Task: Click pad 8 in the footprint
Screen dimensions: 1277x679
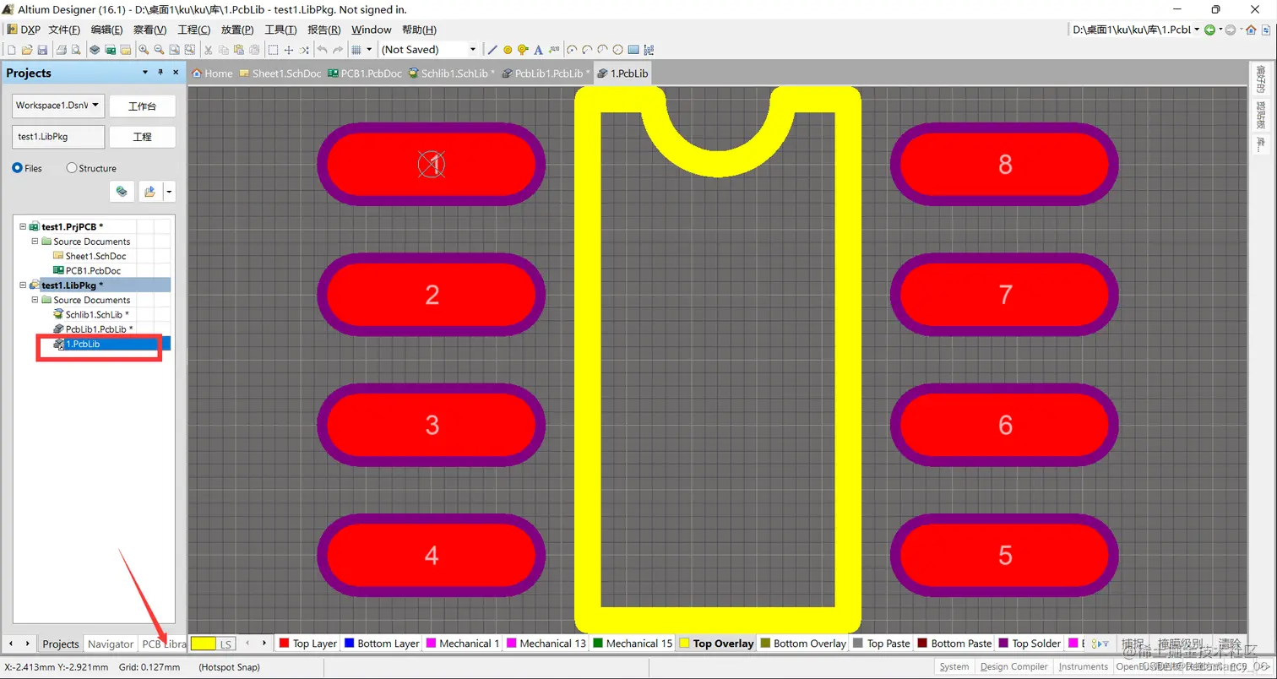Action: [x=1004, y=164]
